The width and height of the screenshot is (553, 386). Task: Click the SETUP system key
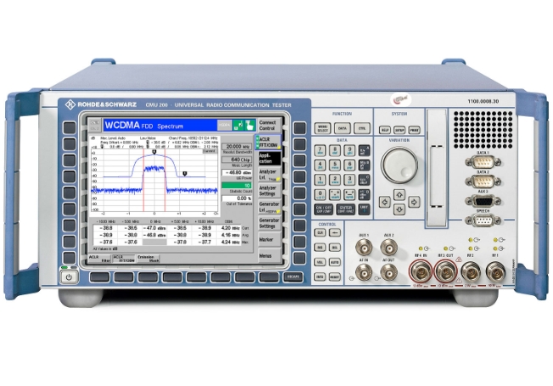[399, 130]
